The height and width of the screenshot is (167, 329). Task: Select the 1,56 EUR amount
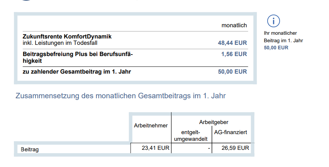point(234,54)
